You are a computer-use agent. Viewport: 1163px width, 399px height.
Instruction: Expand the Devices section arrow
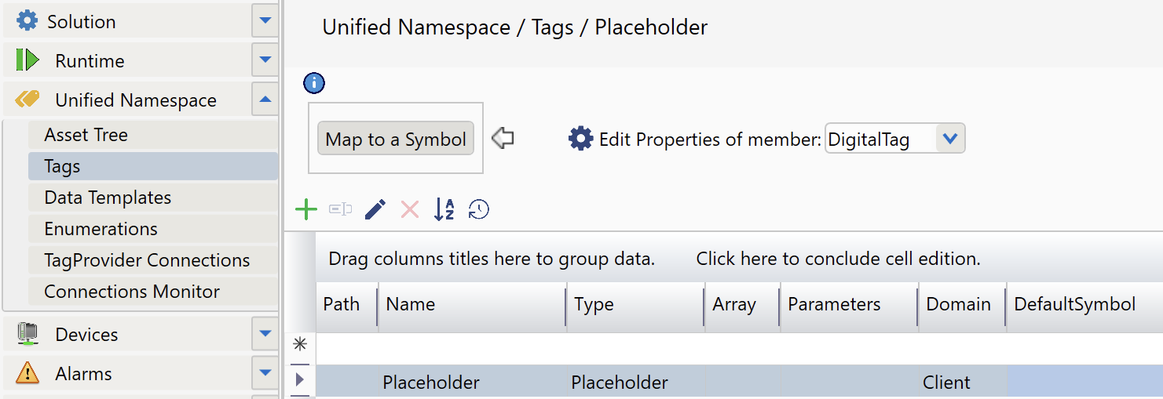coord(265,335)
